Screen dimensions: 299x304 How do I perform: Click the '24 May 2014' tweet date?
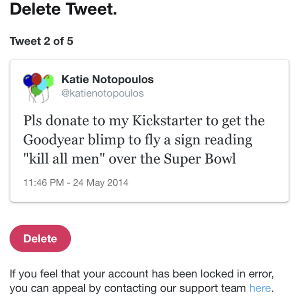[100, 183]
